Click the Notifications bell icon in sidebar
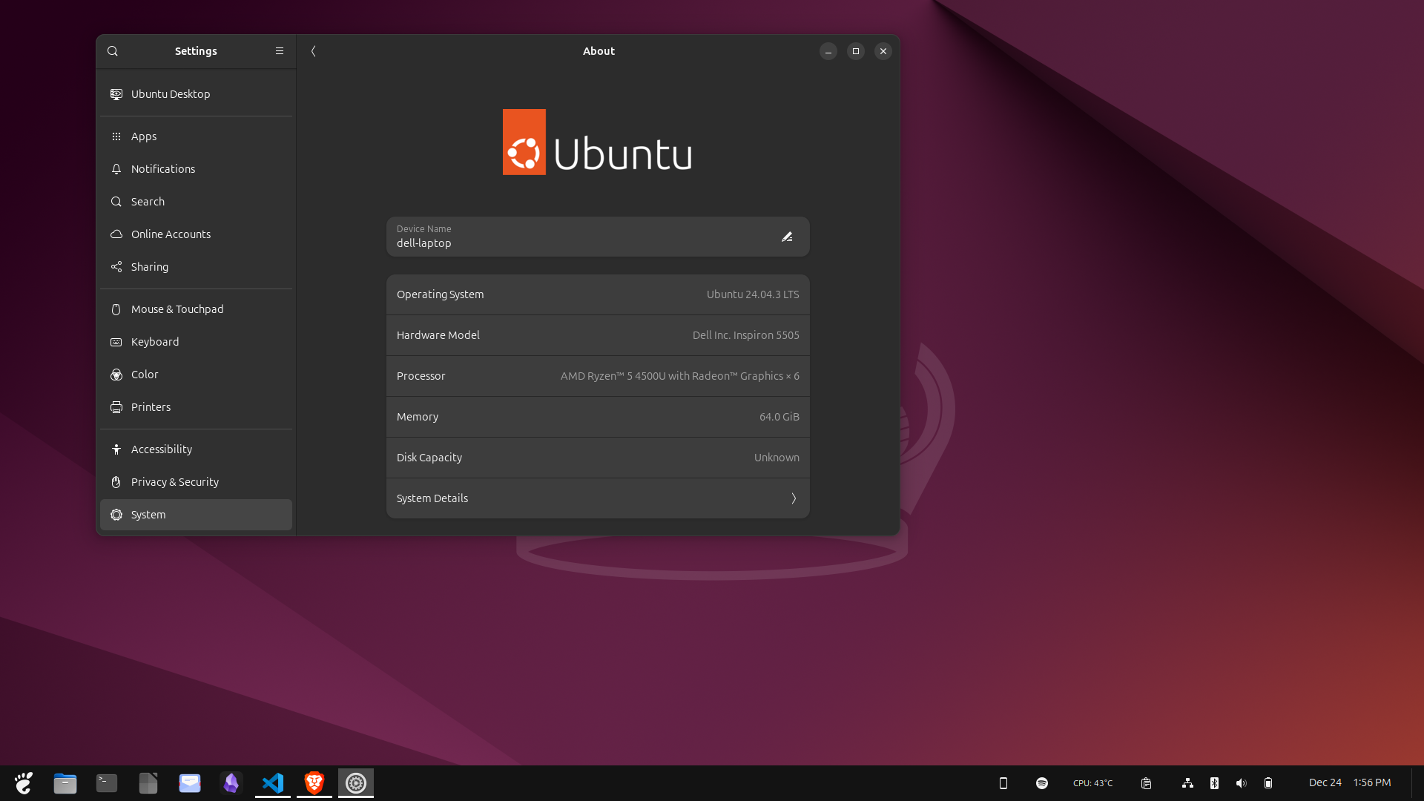 coord(116,169)
